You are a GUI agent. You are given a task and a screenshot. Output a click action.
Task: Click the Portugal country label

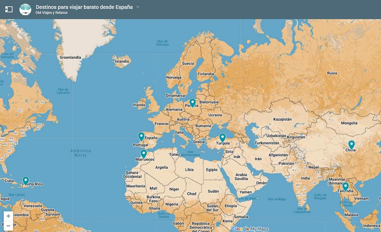click(141, 145)
